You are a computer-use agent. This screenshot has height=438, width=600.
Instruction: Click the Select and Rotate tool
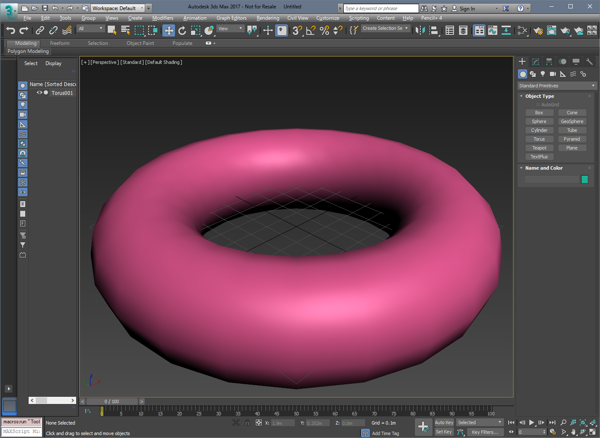click(182, 30)
